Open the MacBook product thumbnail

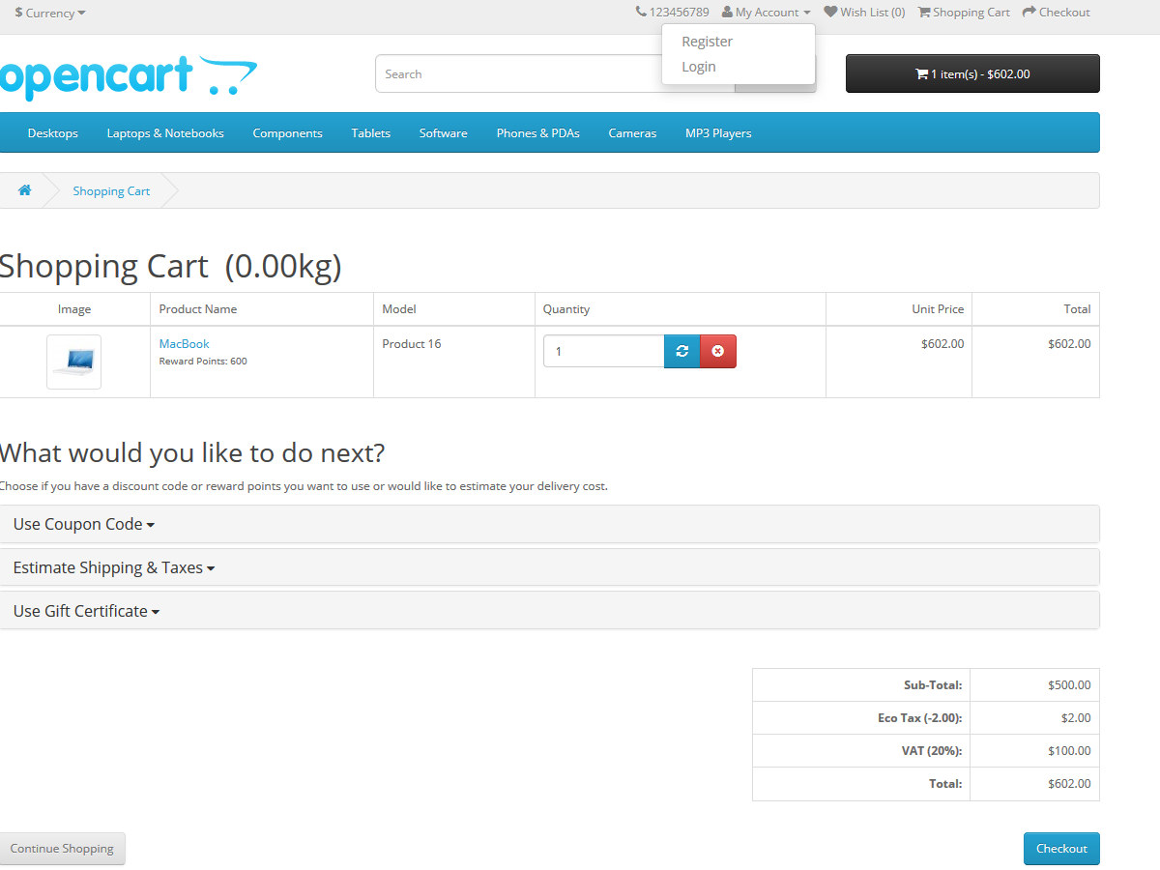pos(73,362)
